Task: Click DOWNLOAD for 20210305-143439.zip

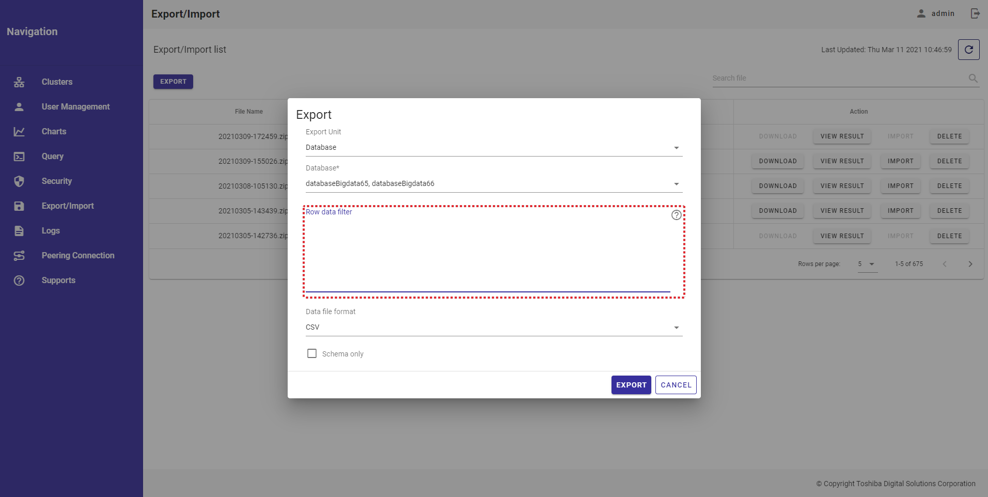Action: tap(778, 211)
